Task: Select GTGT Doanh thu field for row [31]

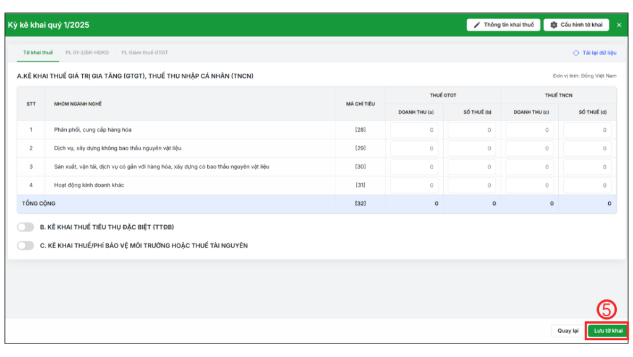Action: [414, 185]
